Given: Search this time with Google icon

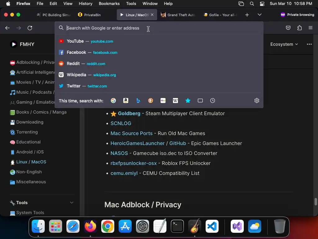Looking at the screenshot, I should click(113, 101).
